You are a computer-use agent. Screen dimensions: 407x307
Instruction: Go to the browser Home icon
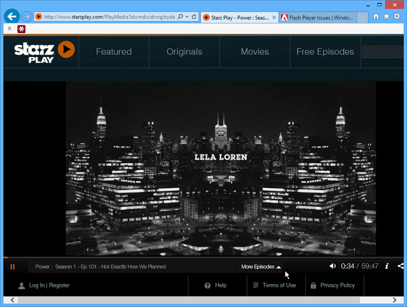pos(376,17)
